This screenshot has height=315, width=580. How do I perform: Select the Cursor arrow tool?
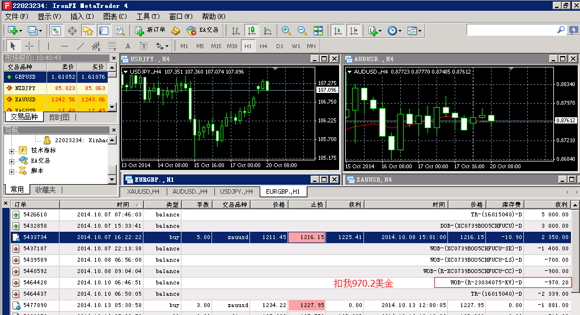(13, 46)
